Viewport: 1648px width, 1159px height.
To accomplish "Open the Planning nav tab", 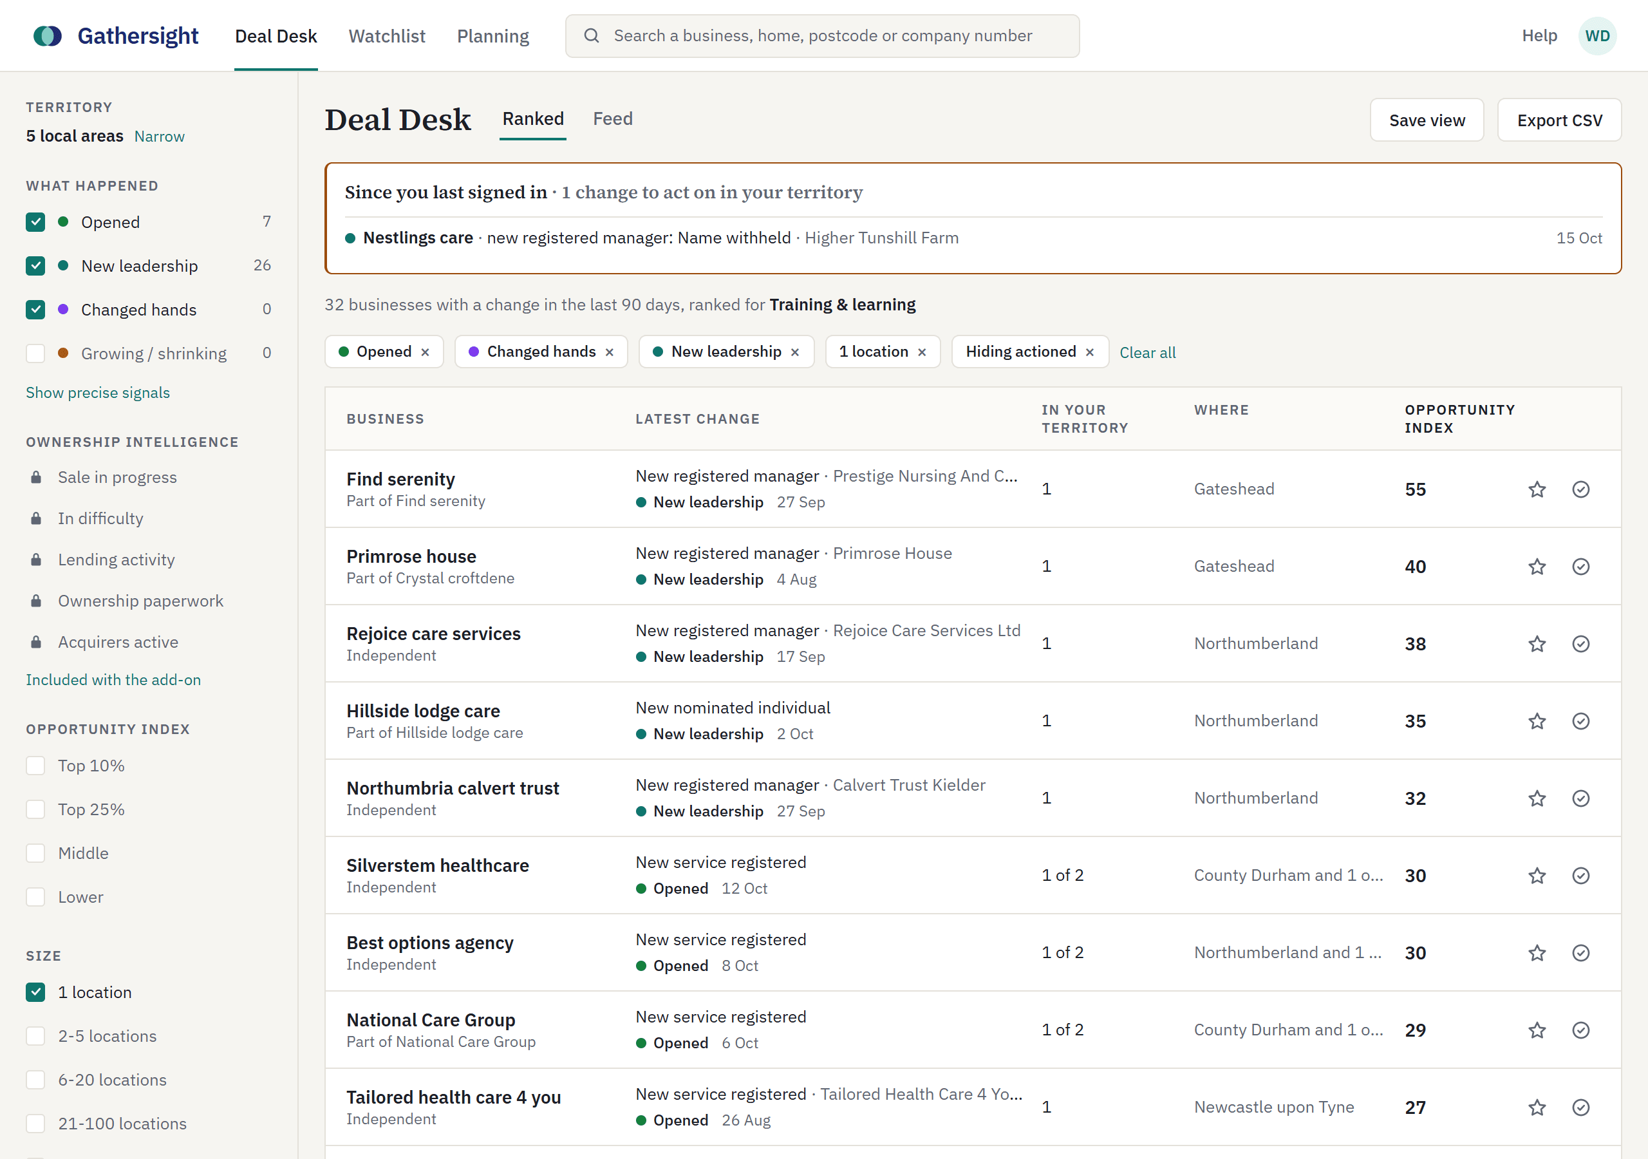I will tap(493, 36).
